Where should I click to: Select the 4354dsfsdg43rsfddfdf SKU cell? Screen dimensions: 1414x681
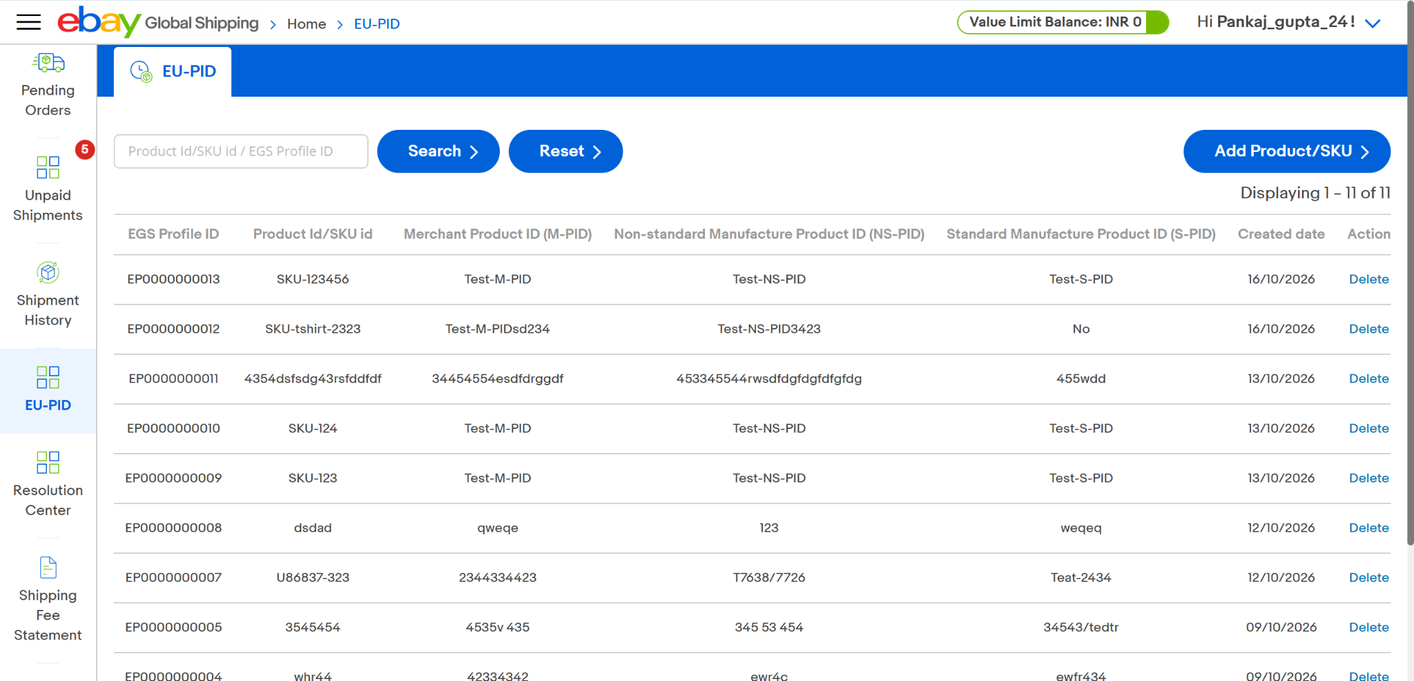click(x=313, y=378)
